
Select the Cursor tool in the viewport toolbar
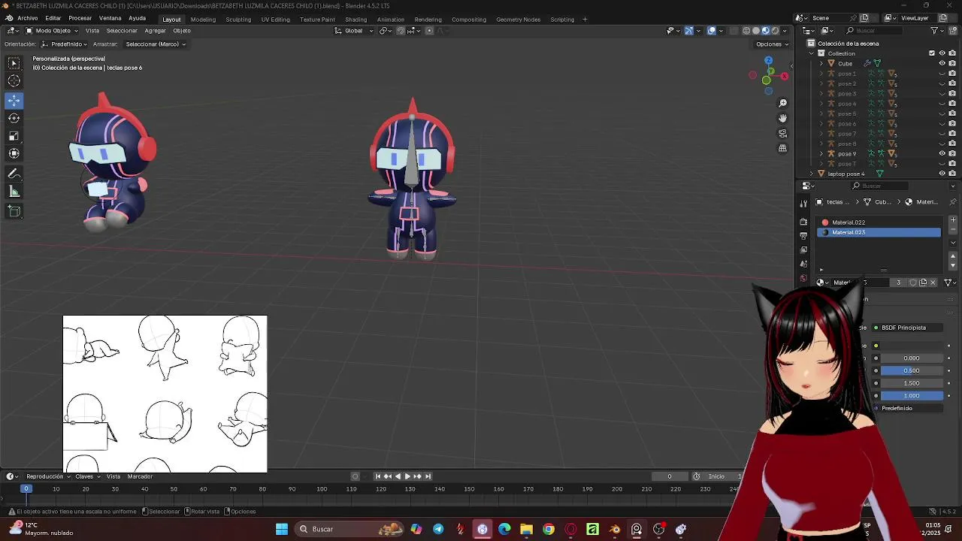(x=14, y=81)
